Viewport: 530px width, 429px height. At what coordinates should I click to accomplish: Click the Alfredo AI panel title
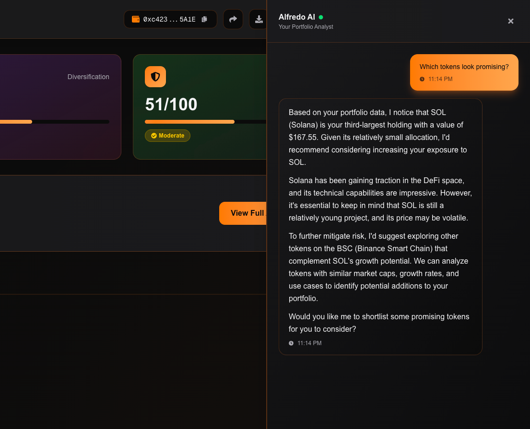296,17
